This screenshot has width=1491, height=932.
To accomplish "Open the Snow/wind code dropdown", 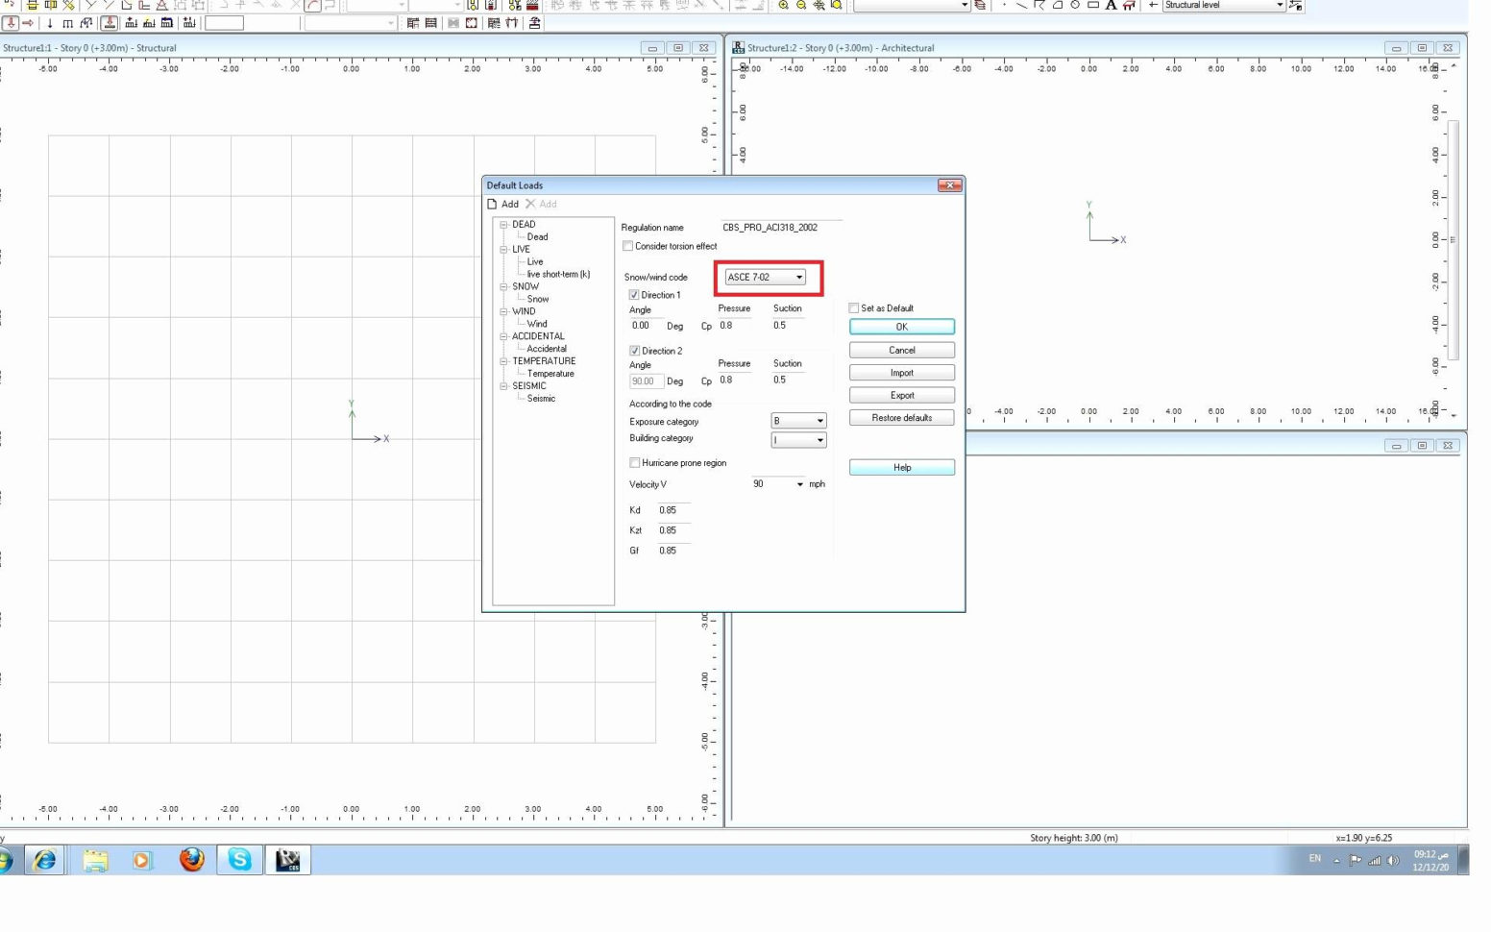I will click(798, 277).
